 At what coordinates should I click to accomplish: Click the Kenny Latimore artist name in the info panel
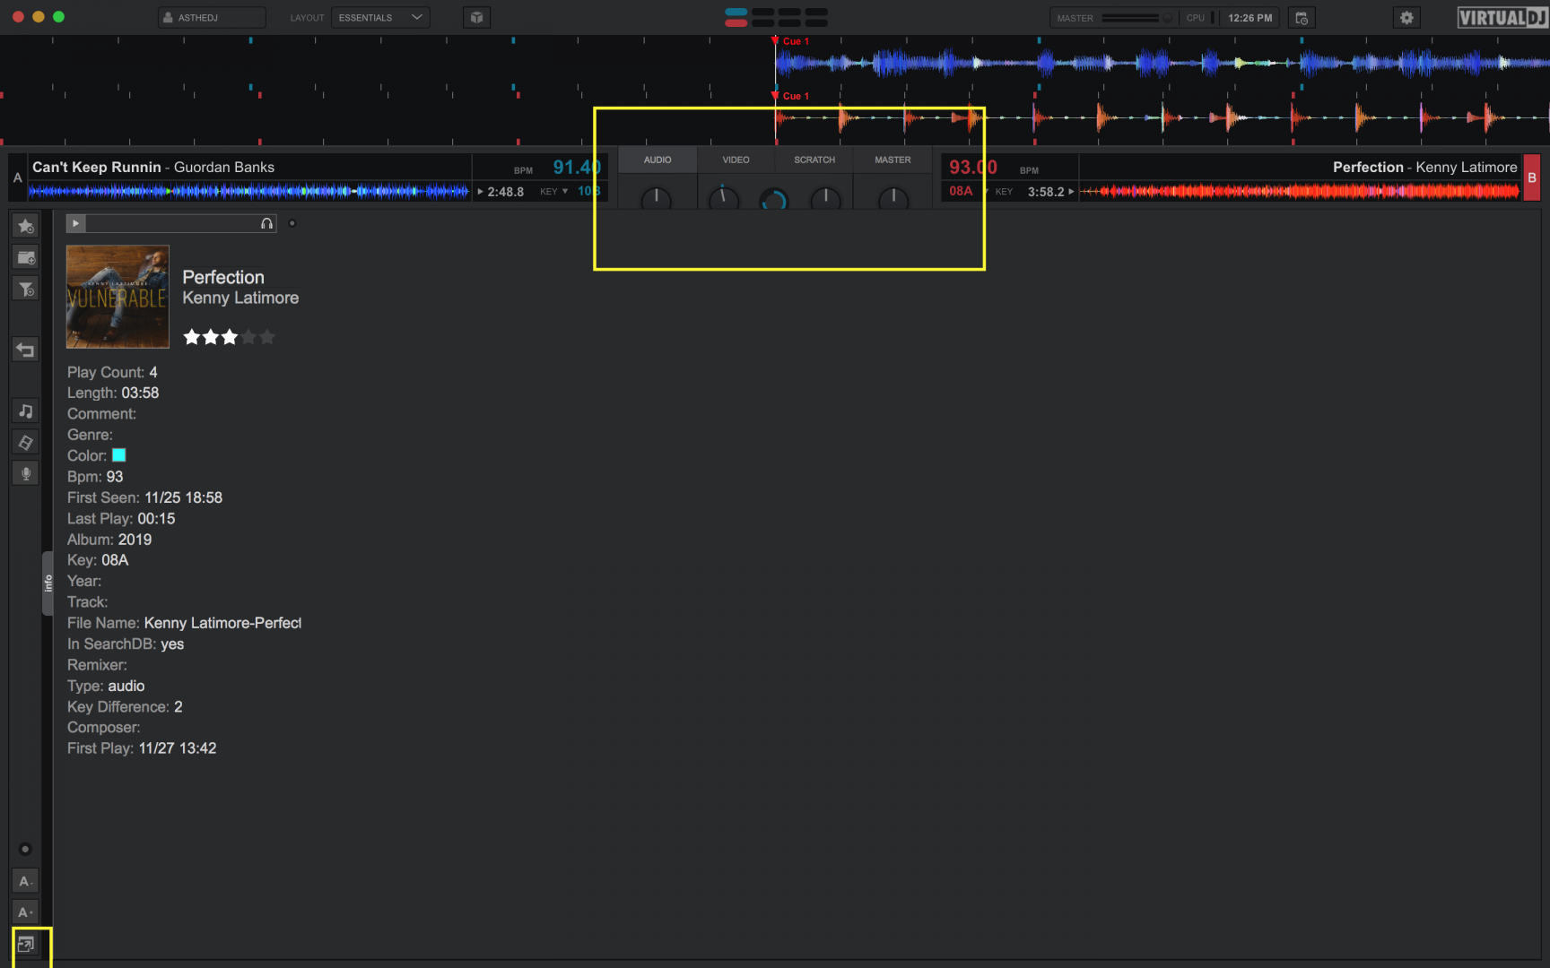point(240,298)
